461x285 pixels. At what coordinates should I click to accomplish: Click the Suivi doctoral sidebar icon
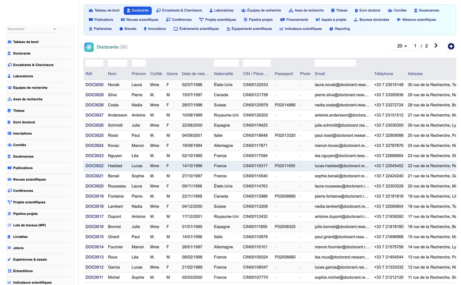(10, 122)
